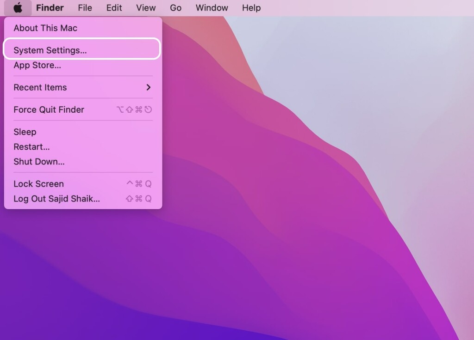
Task: Open the File menu
Action: [x=85, y=8]
